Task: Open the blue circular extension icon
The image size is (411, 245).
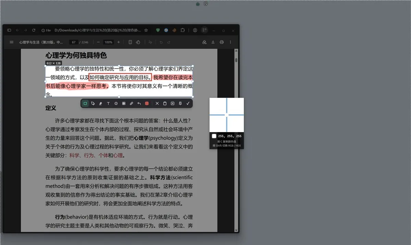Action: coord(166,30)
